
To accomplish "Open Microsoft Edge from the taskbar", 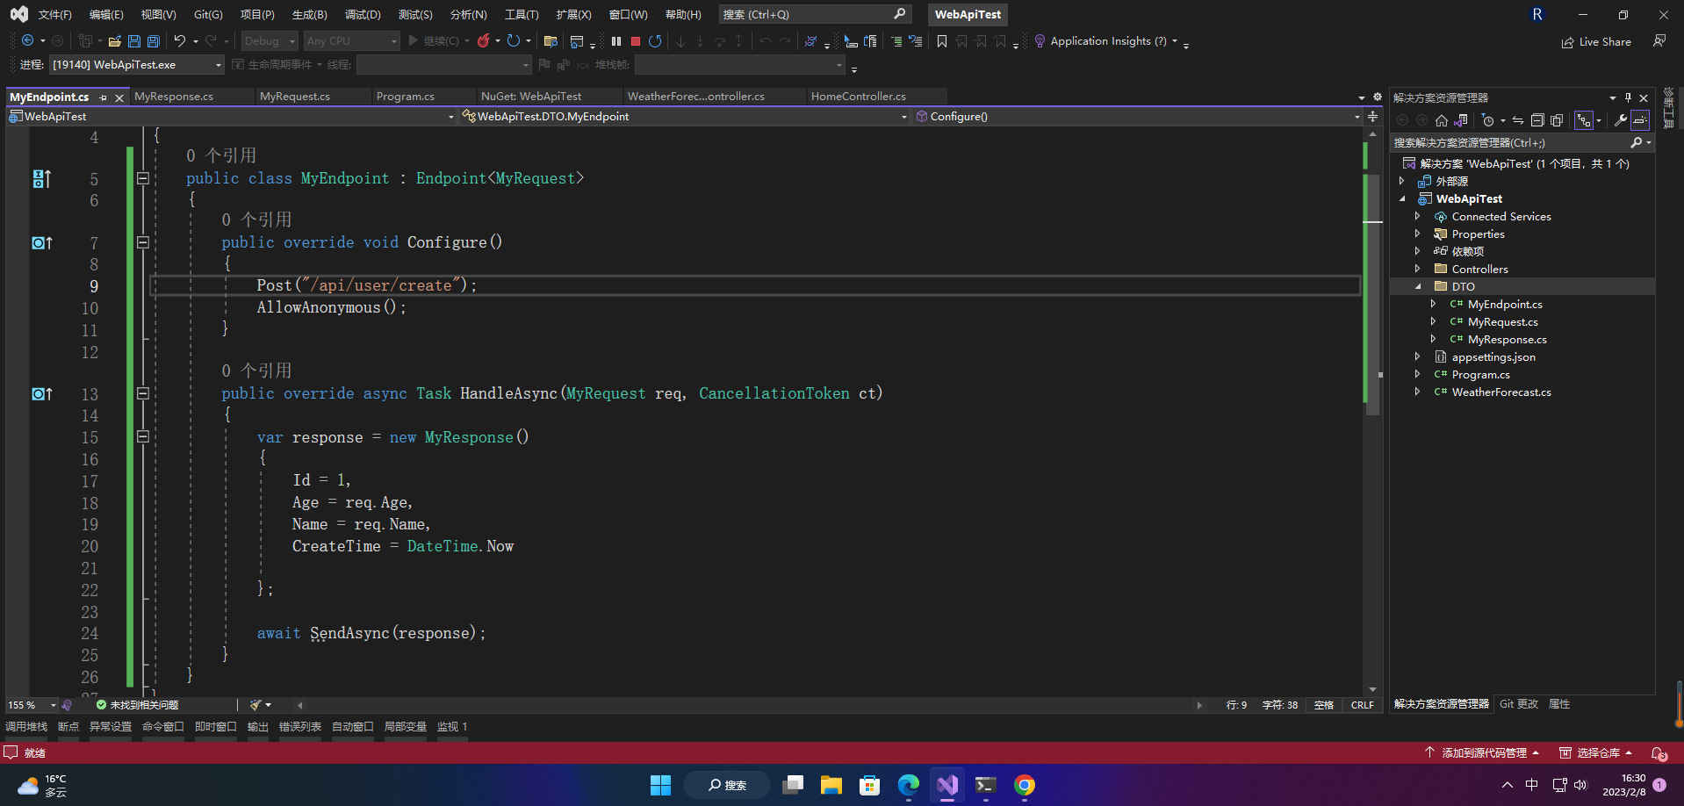I will [909, 785].
